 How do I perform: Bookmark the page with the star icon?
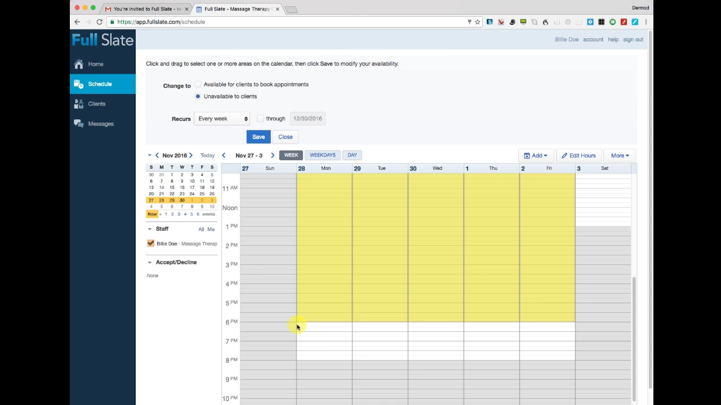(x=478, y=22)
